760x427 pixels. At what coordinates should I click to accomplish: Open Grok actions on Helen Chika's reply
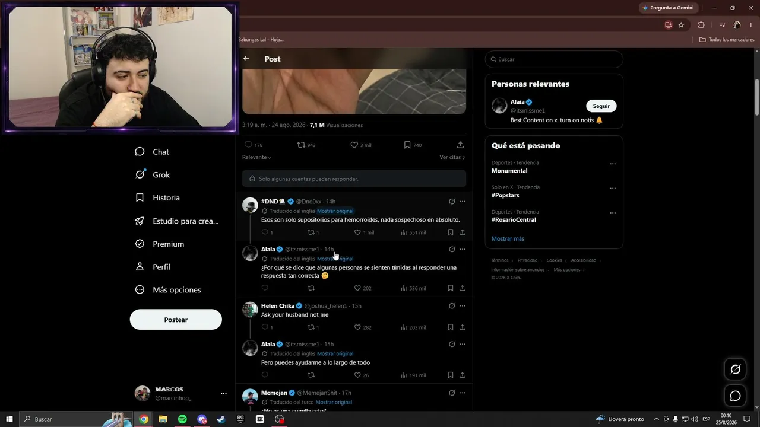[x=452, y=306]
